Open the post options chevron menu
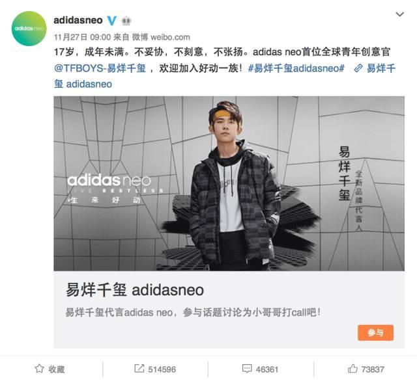 (399, 14)
